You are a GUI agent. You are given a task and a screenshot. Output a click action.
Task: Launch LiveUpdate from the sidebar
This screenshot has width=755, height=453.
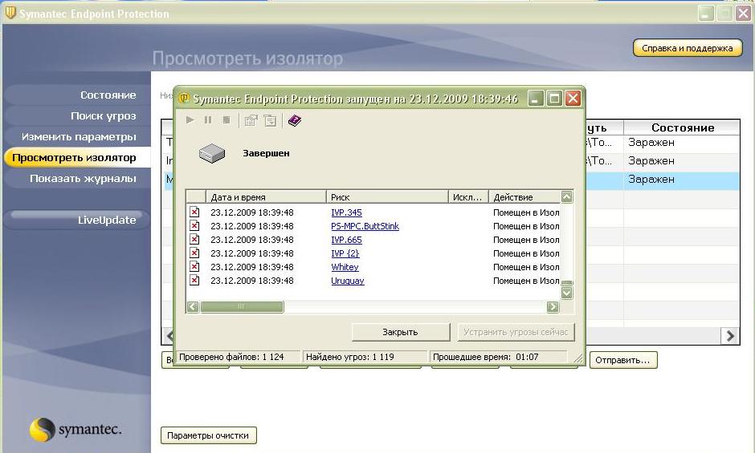click(77, 220)
